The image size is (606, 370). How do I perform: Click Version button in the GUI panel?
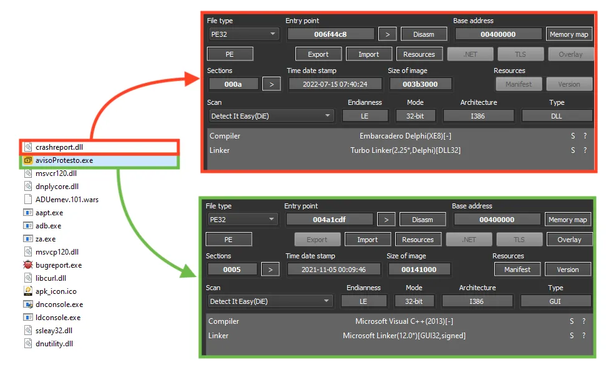pyautogui.click(x=568, y=270)
